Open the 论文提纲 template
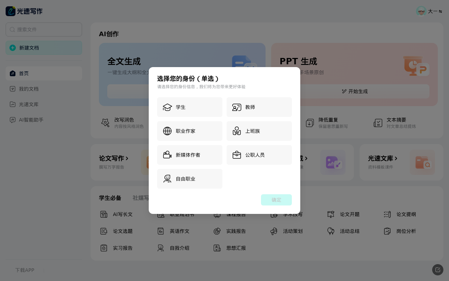Screen dimensions: 449x281 coord(400,214)
